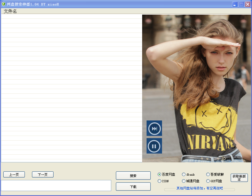Switch search source to CSDN
Image resolution: width=252 pixels, height=196 pixels.
tap(160, 181)
